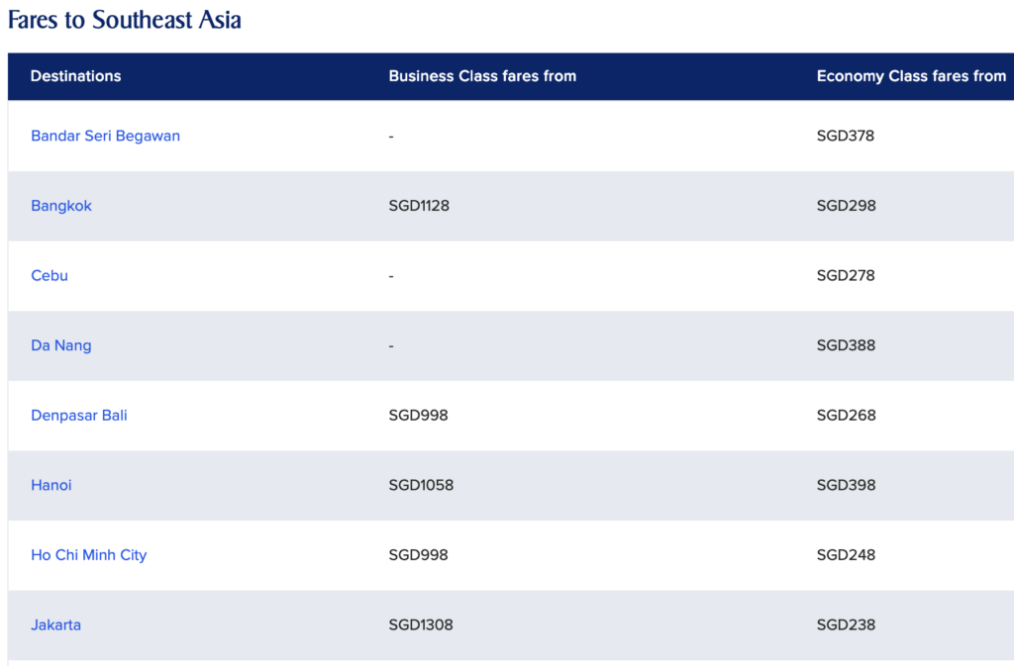1014x666 pixels.
Task: Click Da Nang's SGD388 Economy fare
Action: coord(847,345)
